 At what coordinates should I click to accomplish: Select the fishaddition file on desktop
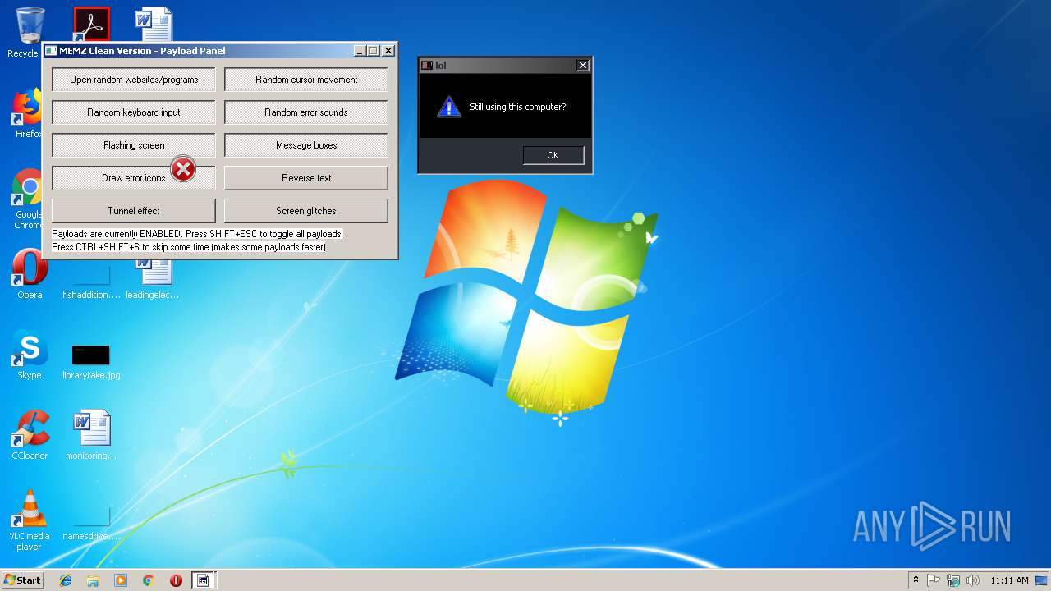coord(91,282)
